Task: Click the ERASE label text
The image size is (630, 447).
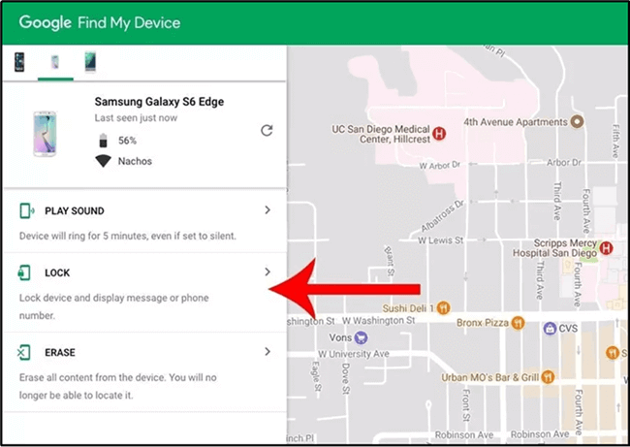Action: click(x=60, y=353)
